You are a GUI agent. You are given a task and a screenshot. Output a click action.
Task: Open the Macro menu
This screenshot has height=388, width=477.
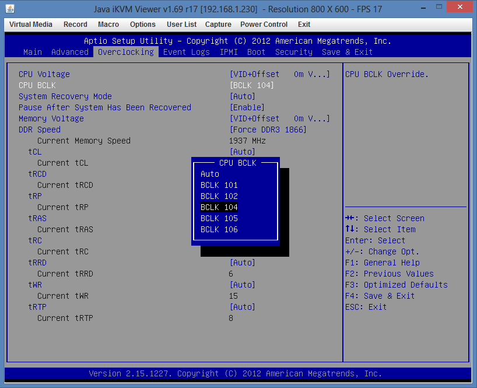pos(108,25)
